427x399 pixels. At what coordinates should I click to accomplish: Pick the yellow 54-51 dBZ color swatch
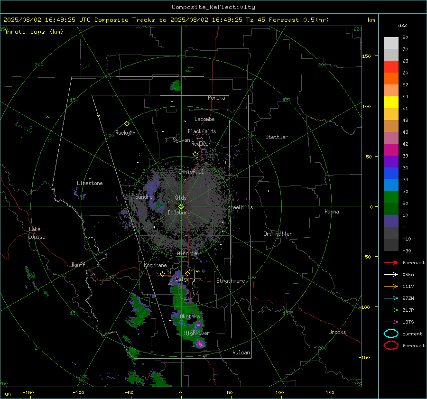pos(391,102)
